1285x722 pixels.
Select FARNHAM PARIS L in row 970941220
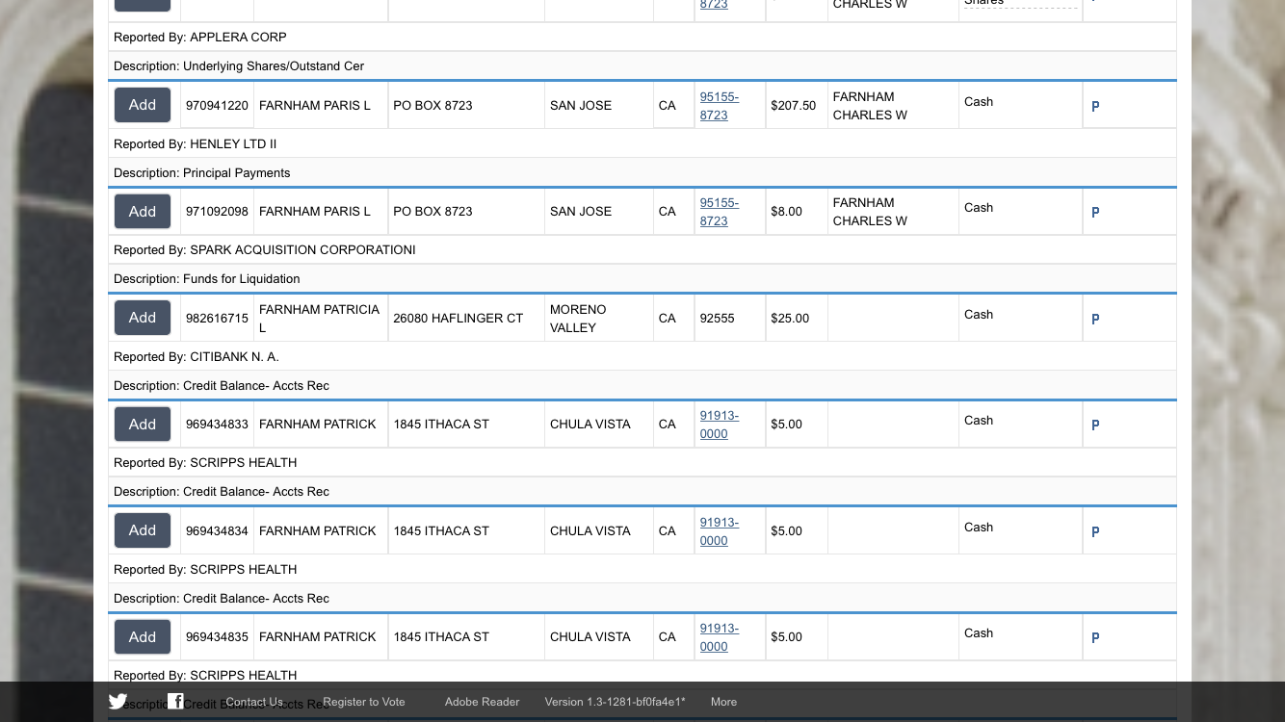(x=315, y=106)
